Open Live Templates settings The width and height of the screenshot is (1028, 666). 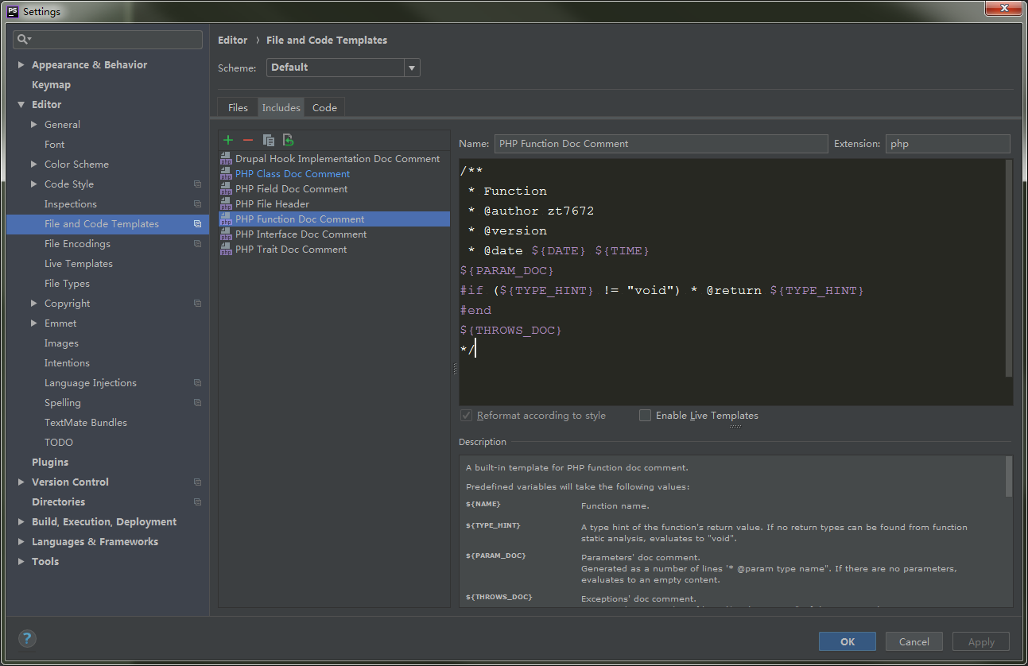coord(79,264)
